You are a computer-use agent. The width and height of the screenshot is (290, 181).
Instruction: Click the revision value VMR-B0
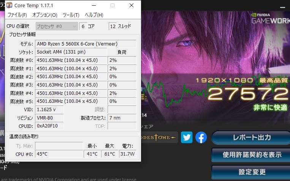(49, 118)
